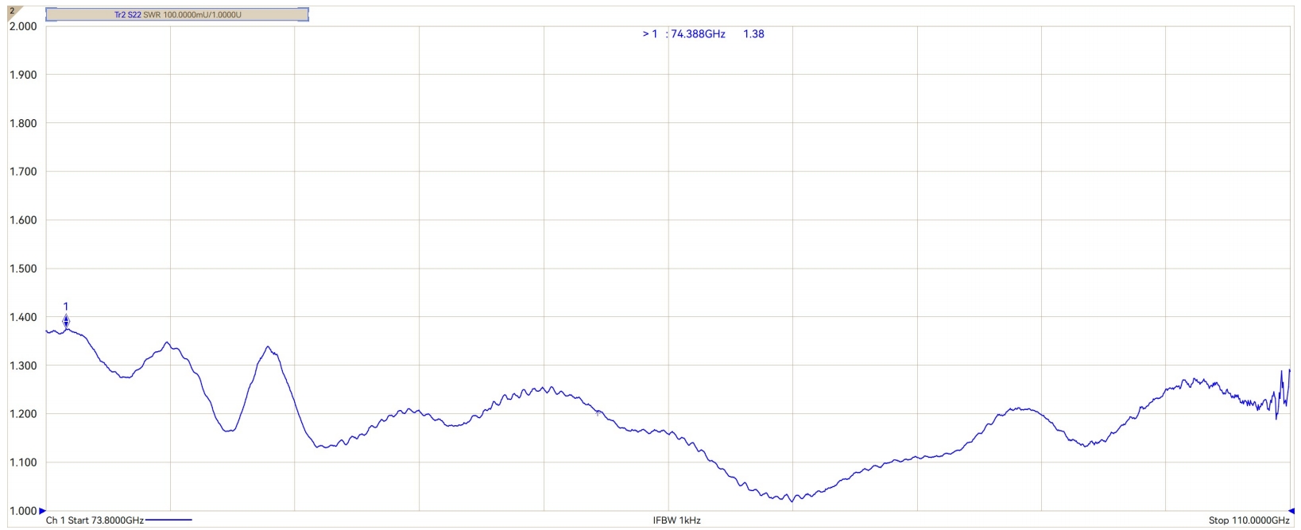Screen dimensions: 1301x530
Task: Select marker 1 diamond on the trace
Action: coord(66,321)
